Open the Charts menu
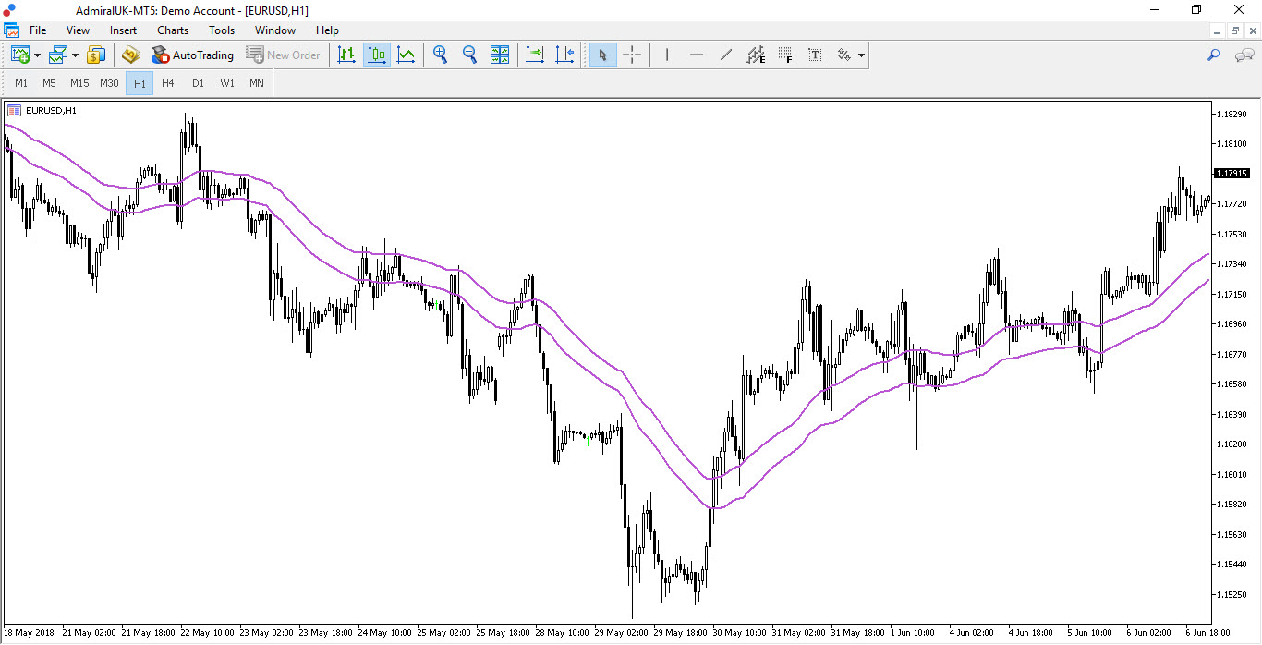 (x=173, y=30)
